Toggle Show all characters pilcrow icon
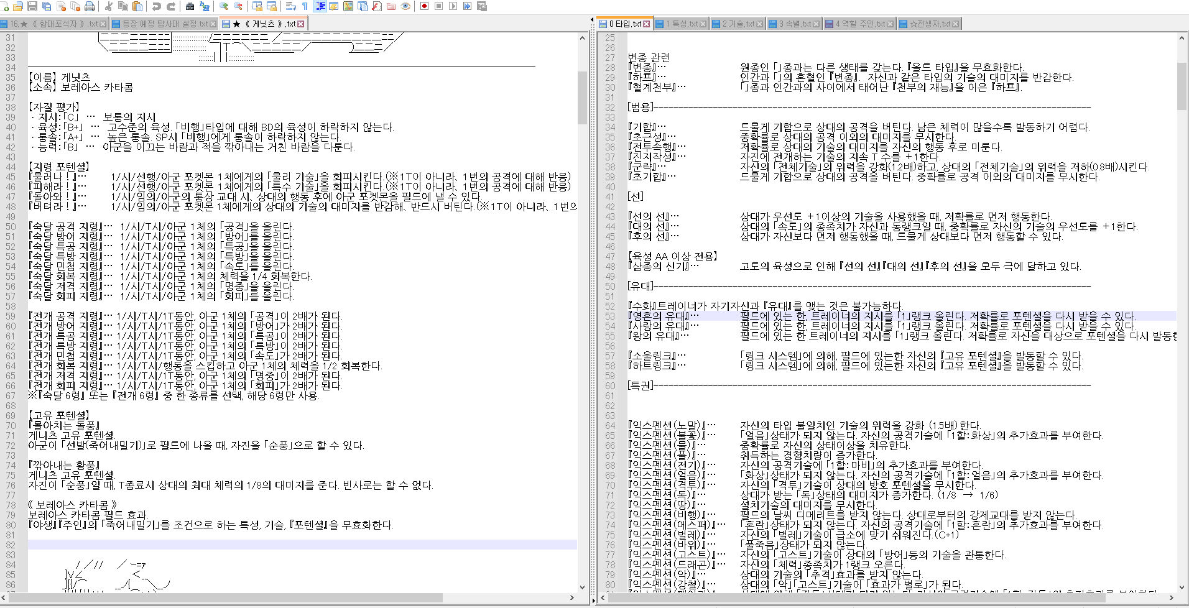The height and width of the screenshot is (608, 1189). pyautogui.click(x=305, y=6)
